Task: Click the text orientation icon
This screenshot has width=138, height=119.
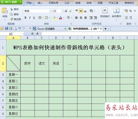Action: tap(91, 11)
